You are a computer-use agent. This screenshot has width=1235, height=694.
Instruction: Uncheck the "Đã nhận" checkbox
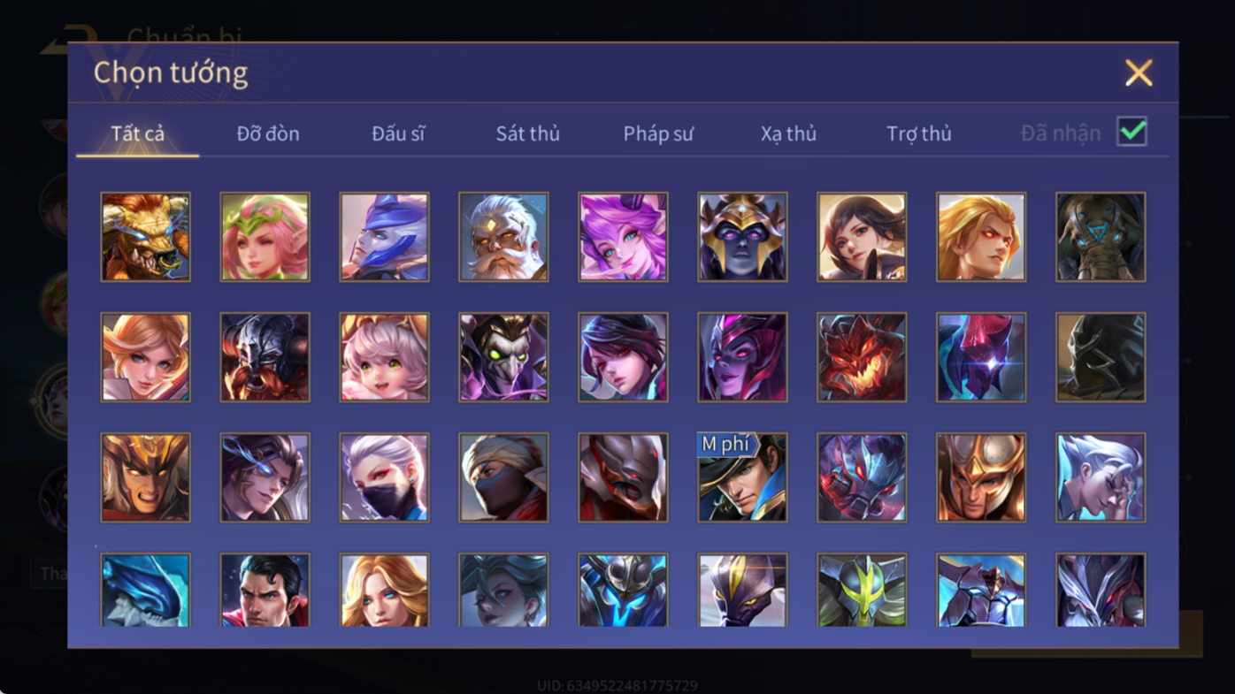click(x=1131, y=132)
